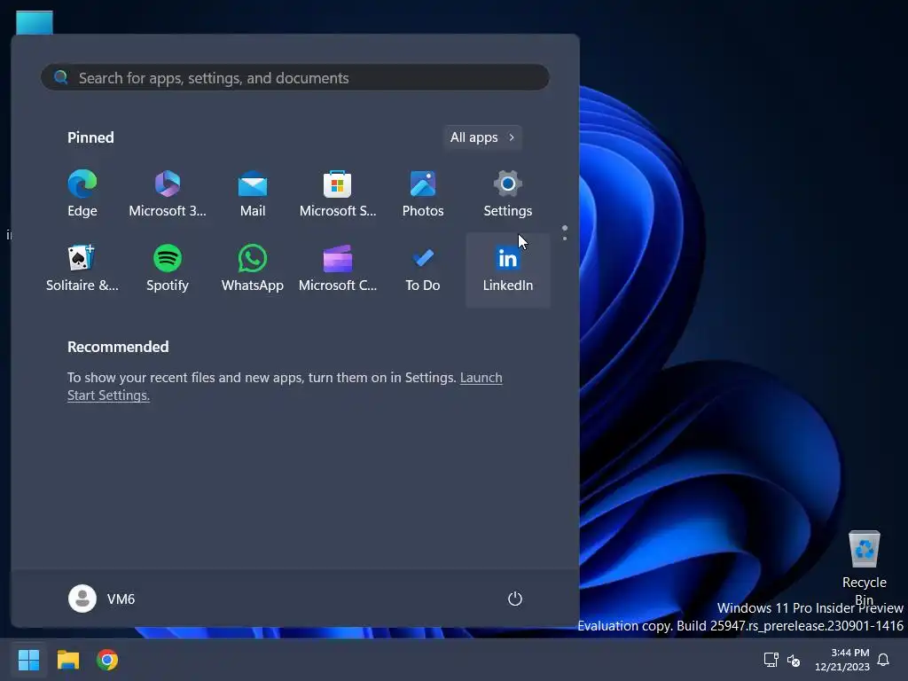Open Microsoft Store pinned app

[x=338, y=194]
